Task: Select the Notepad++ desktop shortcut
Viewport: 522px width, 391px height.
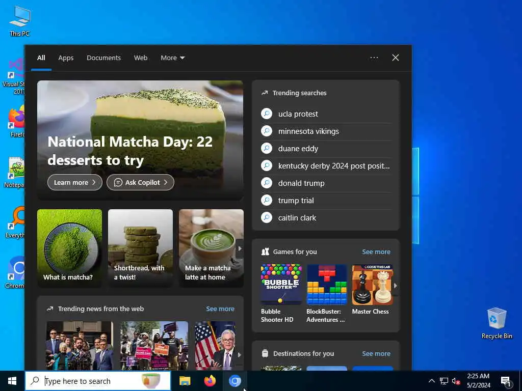Action: 15,172
